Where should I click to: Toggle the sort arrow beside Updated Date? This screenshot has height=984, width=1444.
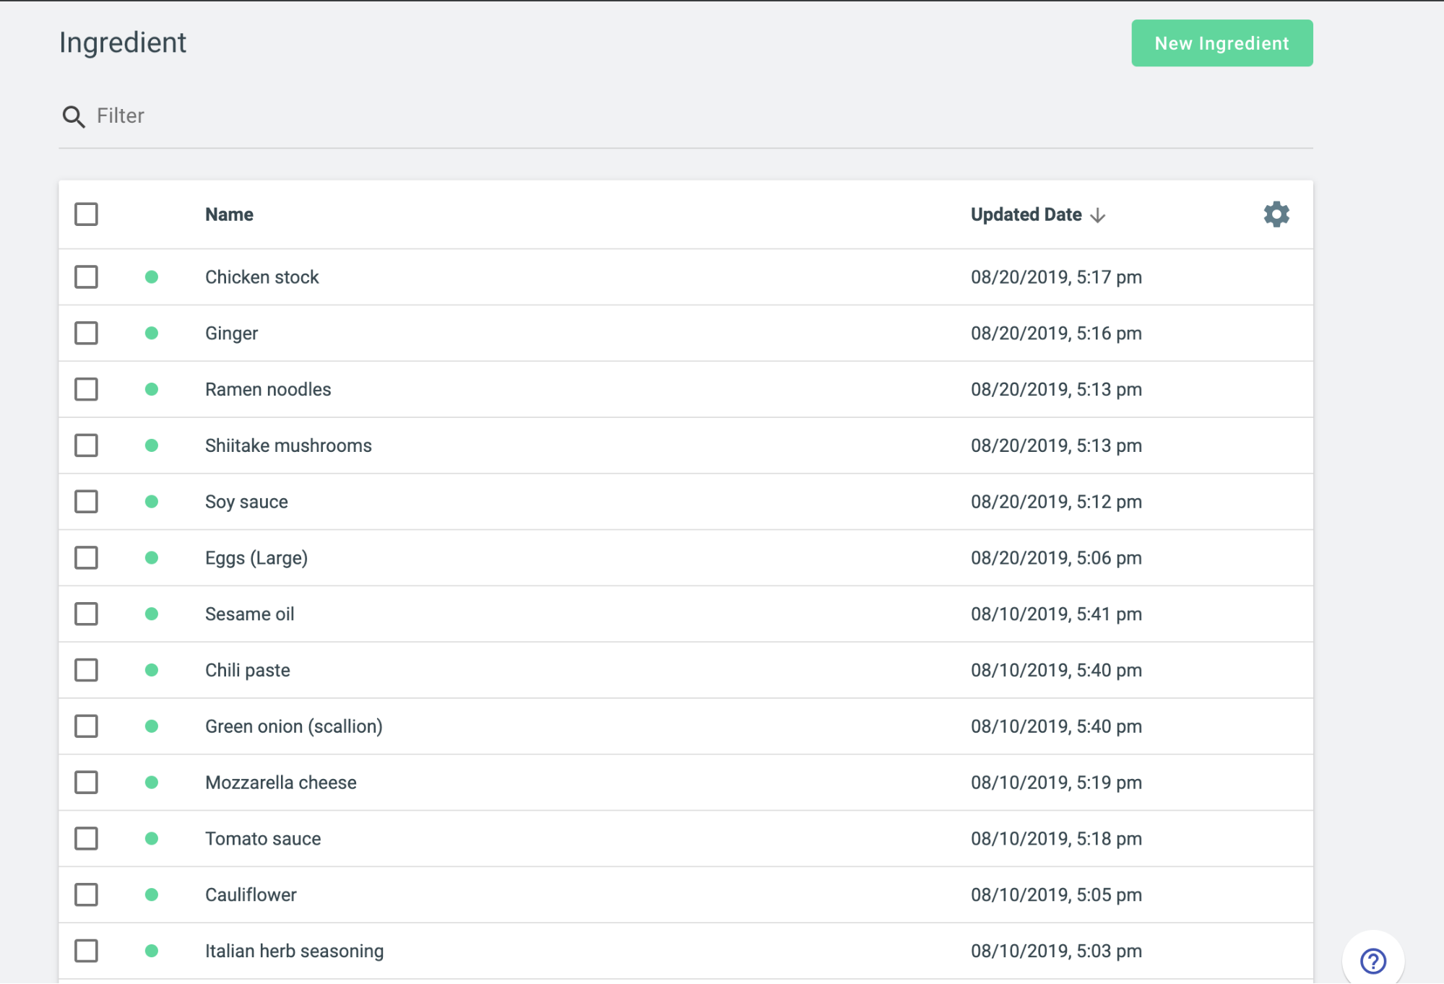click(x=1098, y=215)
